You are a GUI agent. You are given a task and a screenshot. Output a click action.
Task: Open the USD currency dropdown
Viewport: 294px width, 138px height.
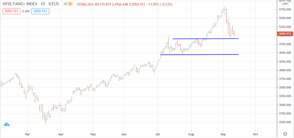point(284,4)
